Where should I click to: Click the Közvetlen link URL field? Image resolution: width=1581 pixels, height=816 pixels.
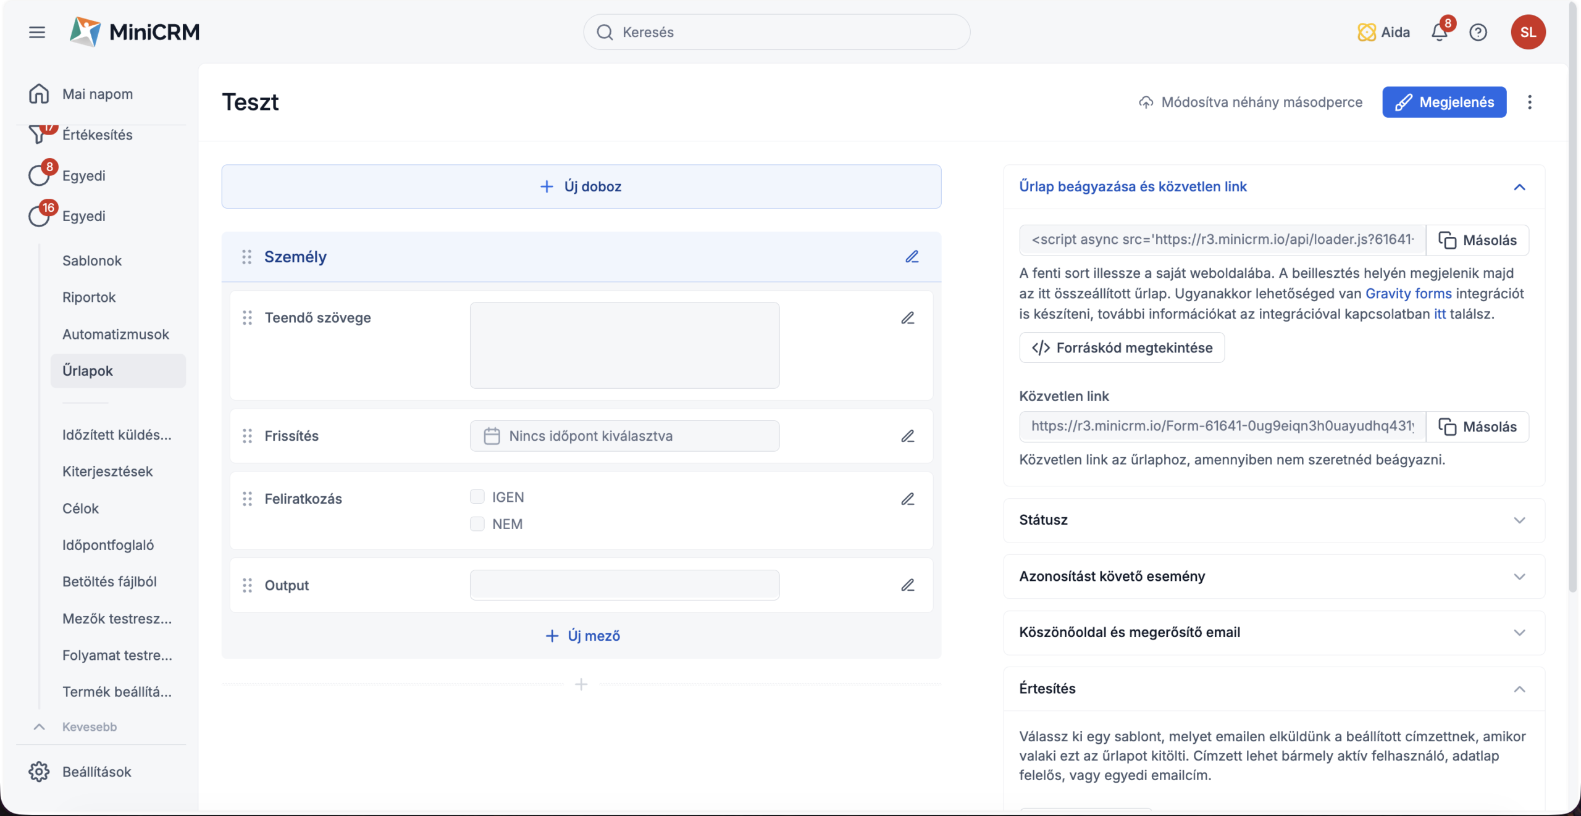1222,427
